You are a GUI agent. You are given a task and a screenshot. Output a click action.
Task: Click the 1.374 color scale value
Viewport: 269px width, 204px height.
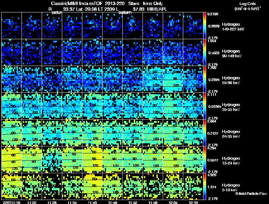point(212,187)
